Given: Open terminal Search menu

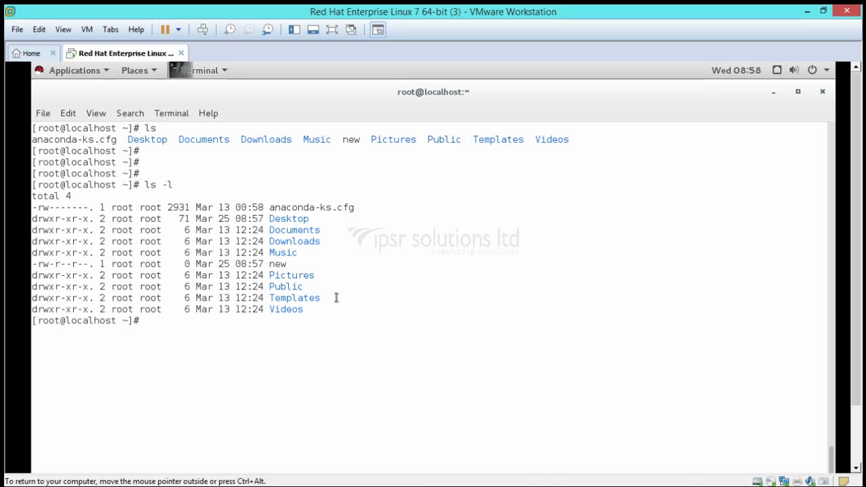Looking at the screenshot, I should click(130, 113).
